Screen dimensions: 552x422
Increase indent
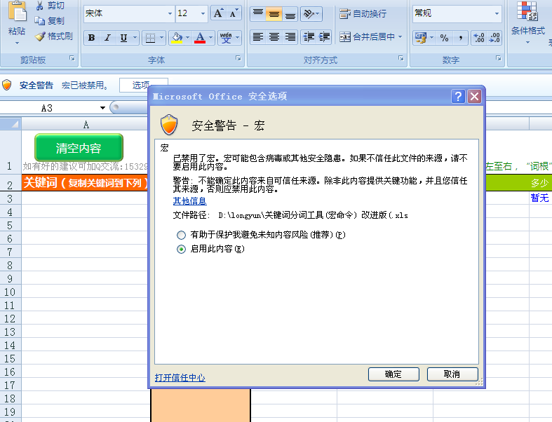324,36
